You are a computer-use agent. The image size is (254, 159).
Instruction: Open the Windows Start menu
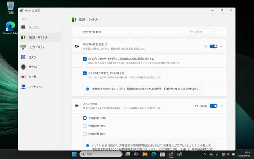click(74, 154)
